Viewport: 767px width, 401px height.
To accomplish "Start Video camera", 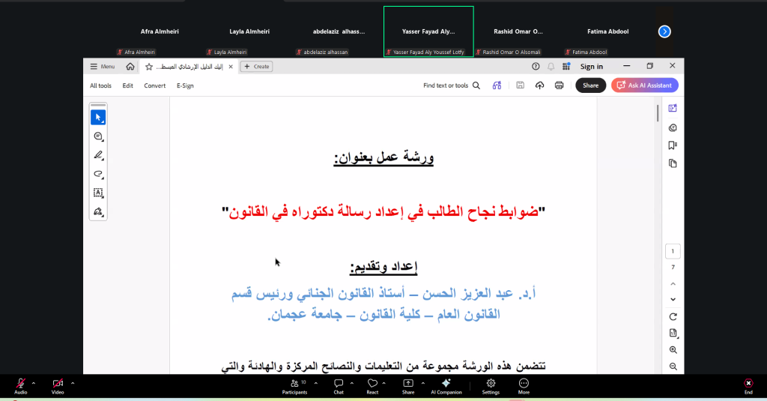I will pyautogui.click(x=58, y=386).
